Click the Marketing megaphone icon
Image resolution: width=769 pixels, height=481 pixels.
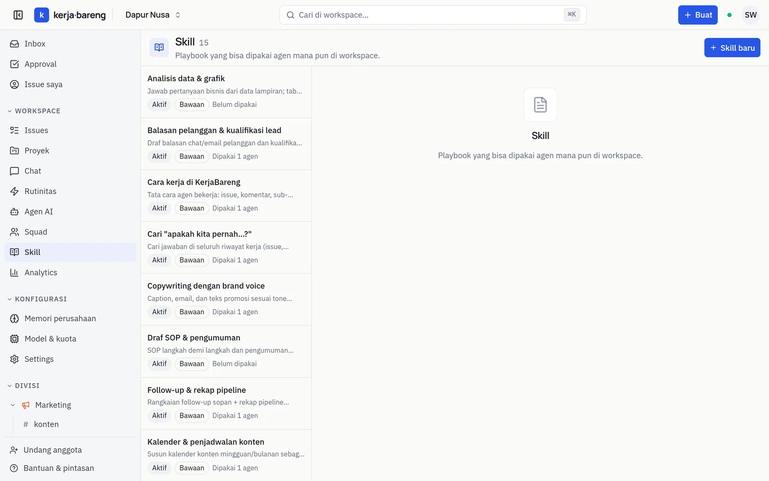tap(26, 405)
